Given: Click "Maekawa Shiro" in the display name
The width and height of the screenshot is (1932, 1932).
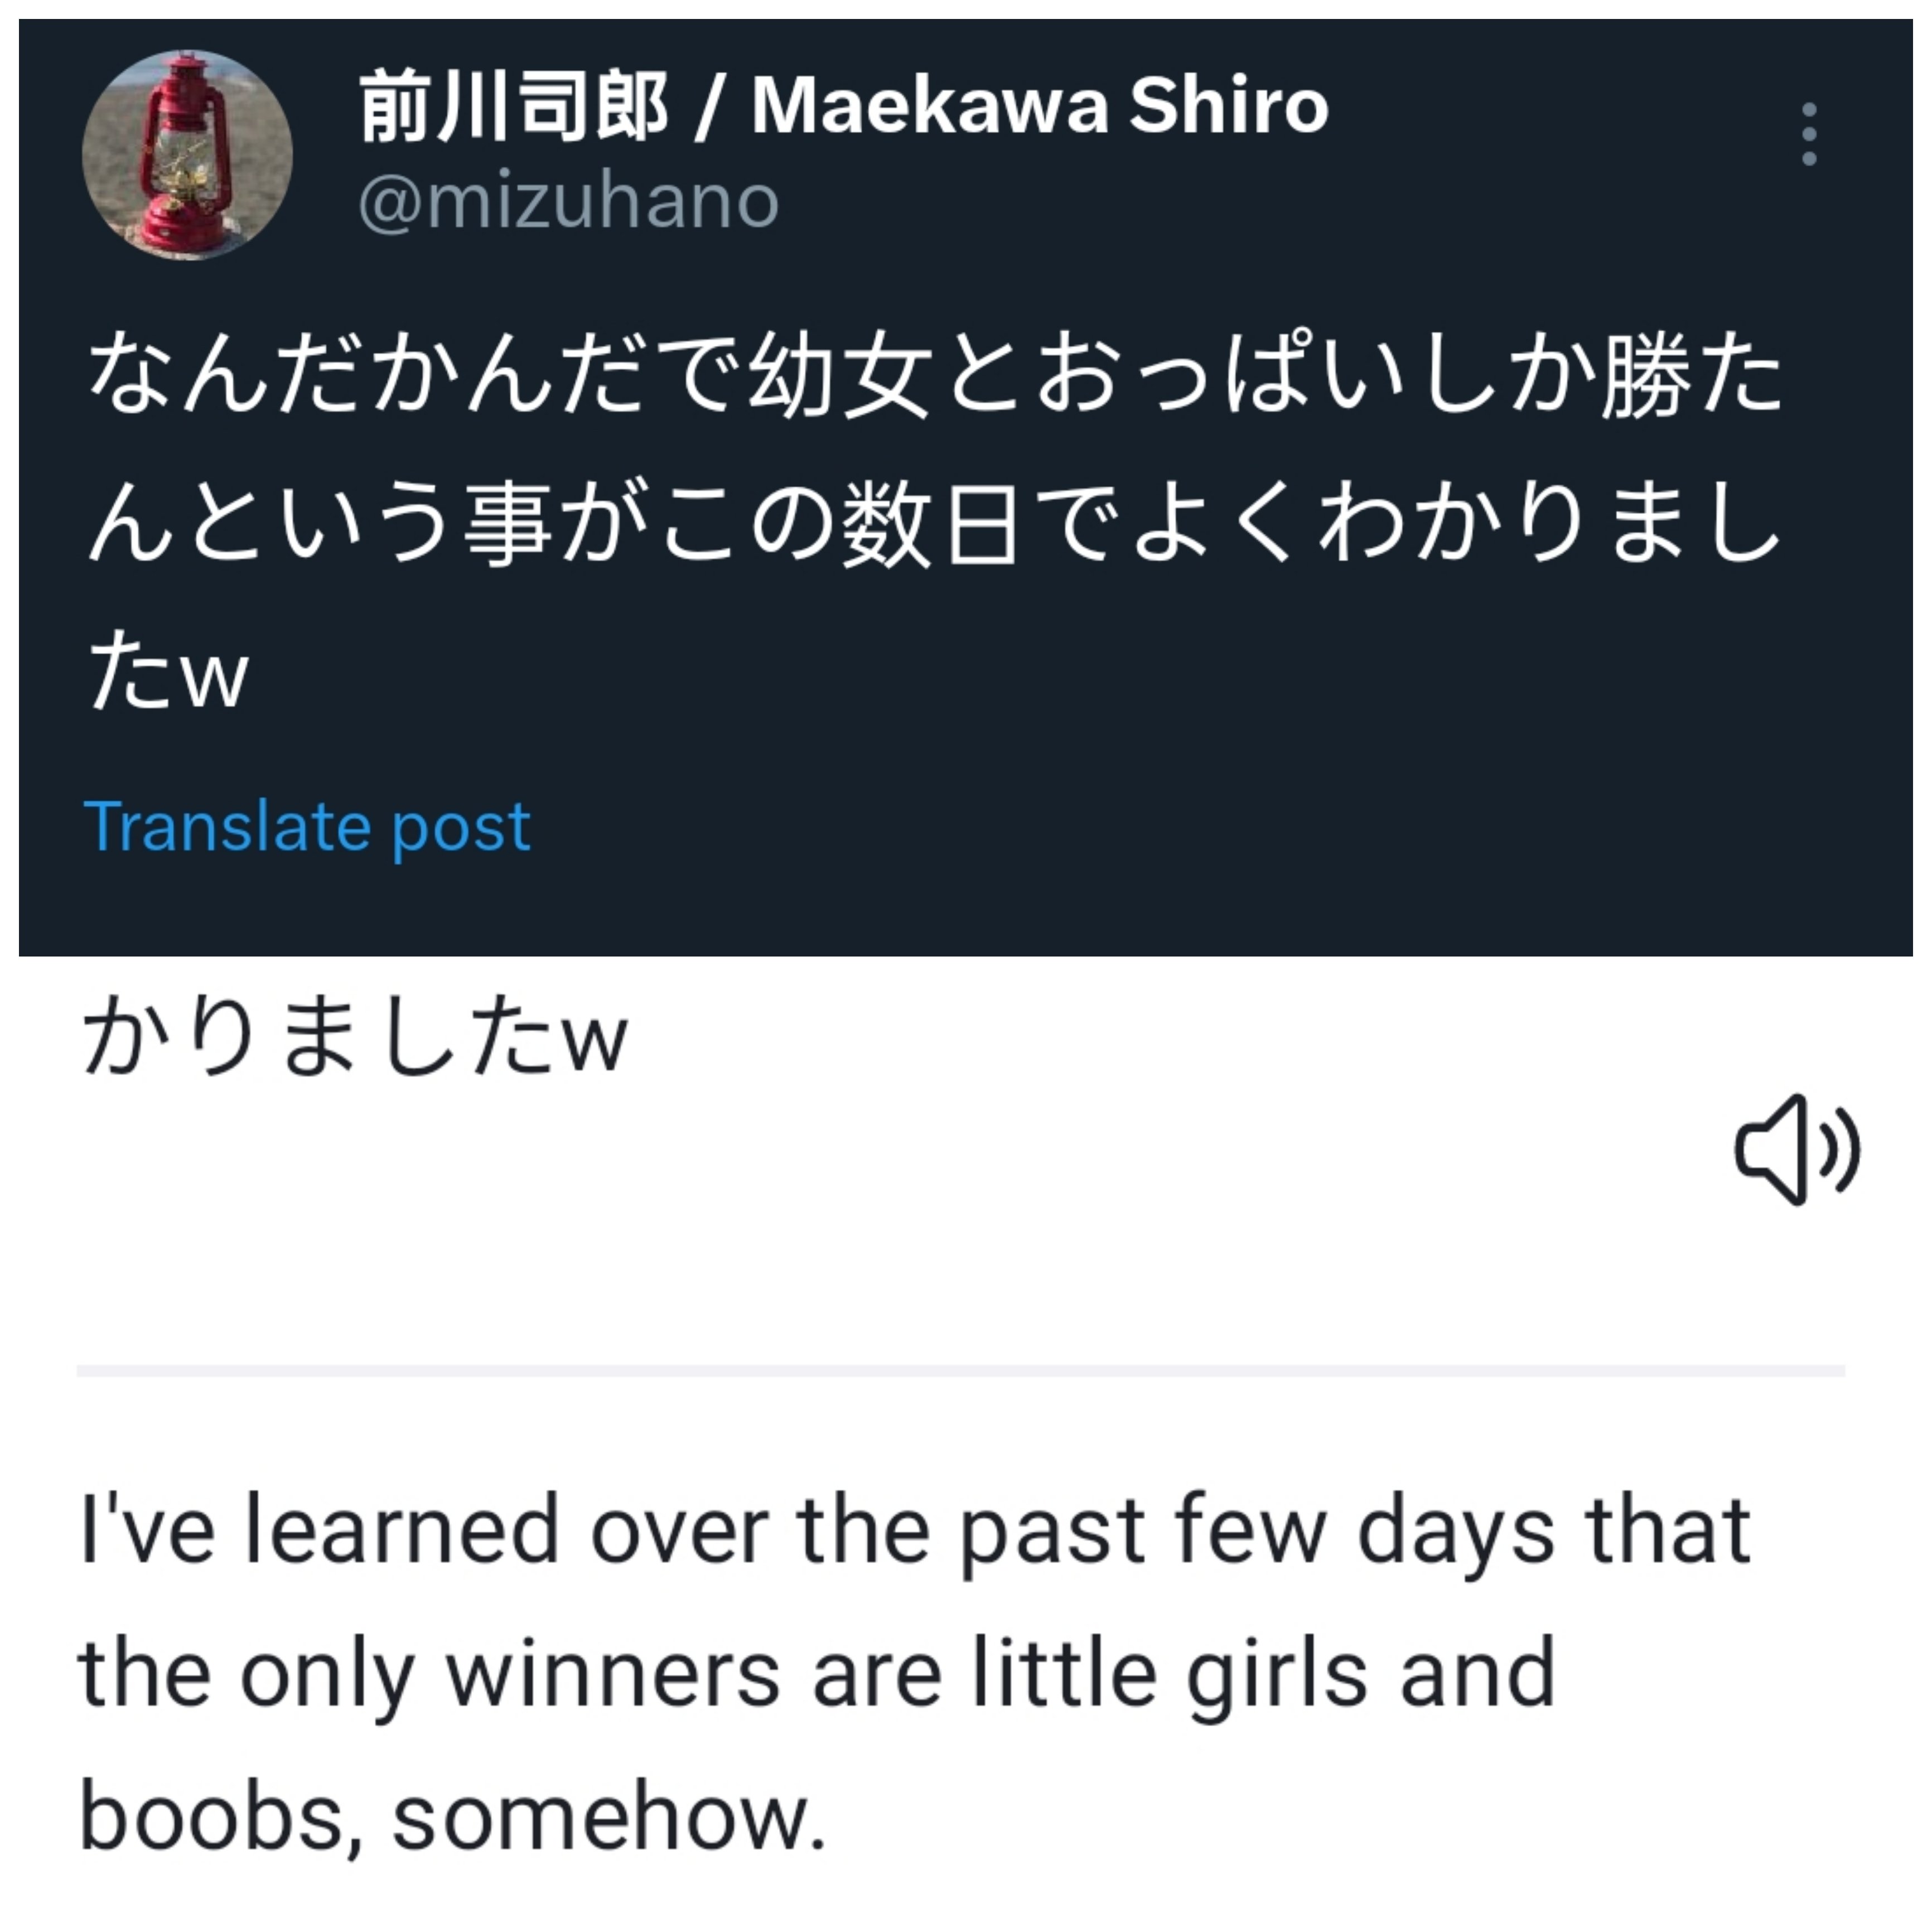Looking at the screenshot, I should 1040,106.
